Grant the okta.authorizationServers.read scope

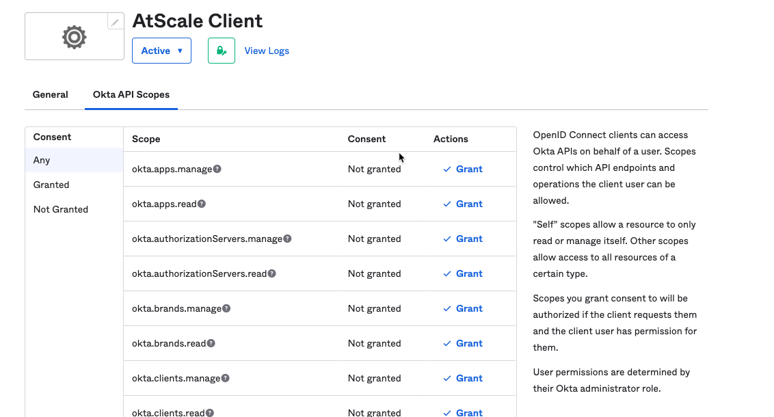(462, 273)
